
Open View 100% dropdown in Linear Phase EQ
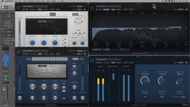[181, 10]
